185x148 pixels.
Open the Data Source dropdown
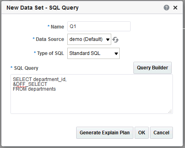pos(89,39)
